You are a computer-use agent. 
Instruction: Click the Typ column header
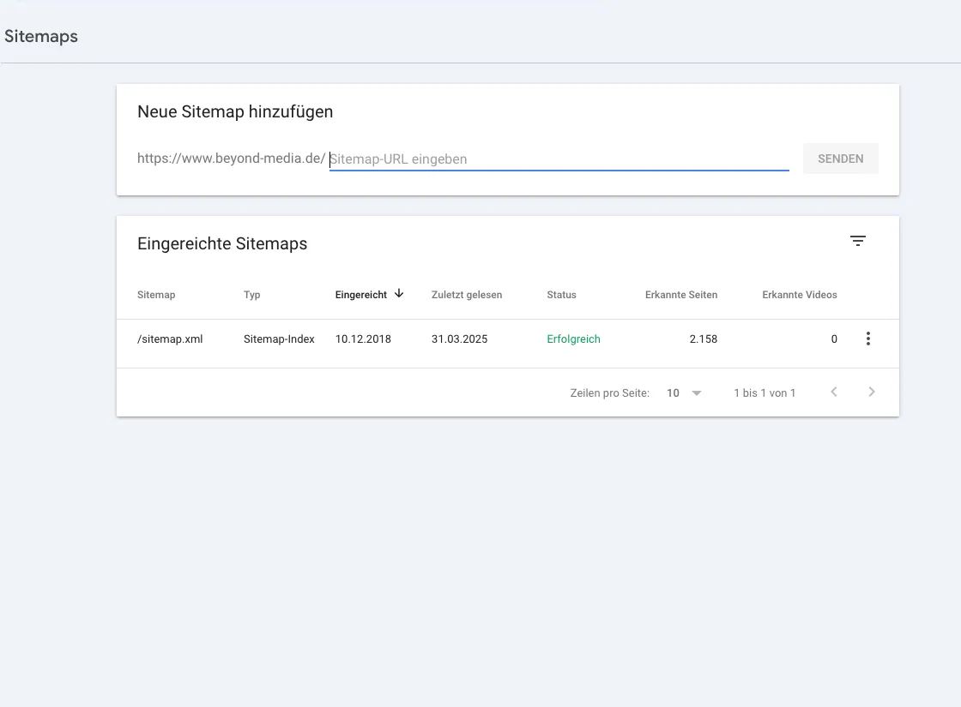[x=251, y=294]
